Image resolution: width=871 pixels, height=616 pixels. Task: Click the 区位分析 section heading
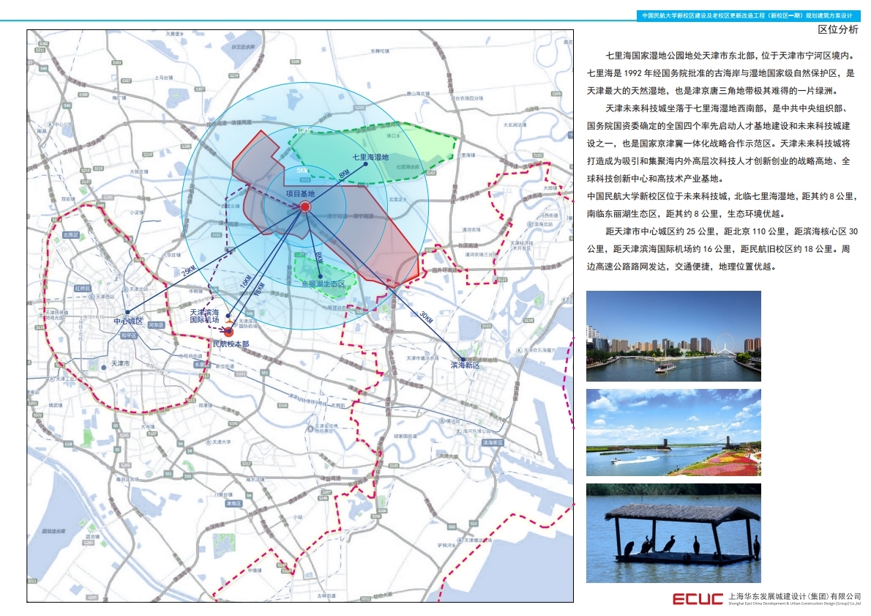pos(837,30)
